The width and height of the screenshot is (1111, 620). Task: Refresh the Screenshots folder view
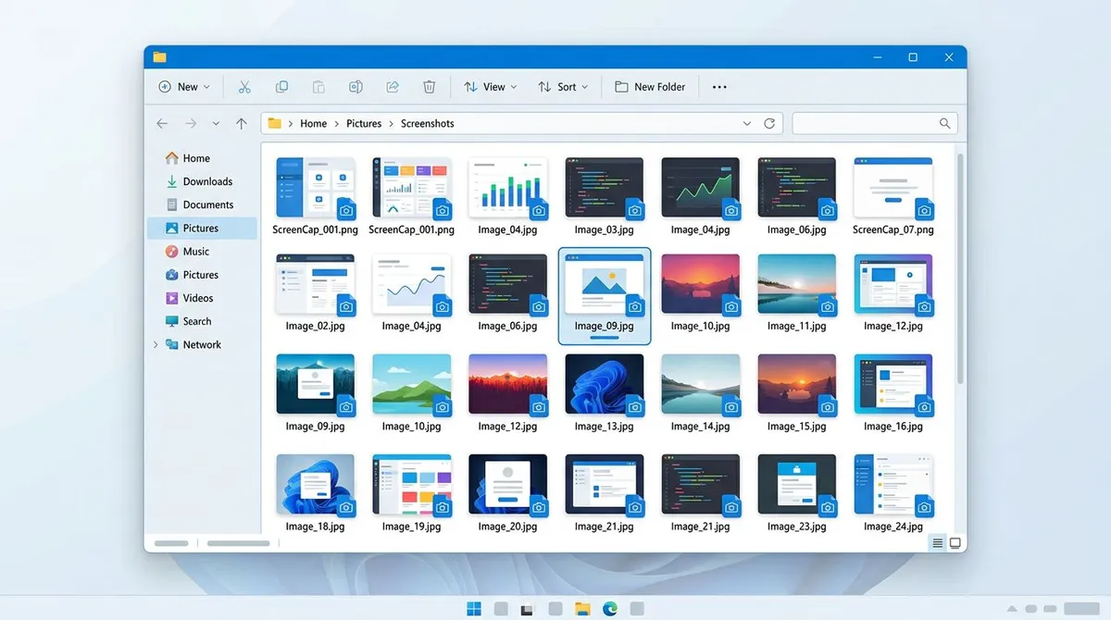[x=769, y=123]
